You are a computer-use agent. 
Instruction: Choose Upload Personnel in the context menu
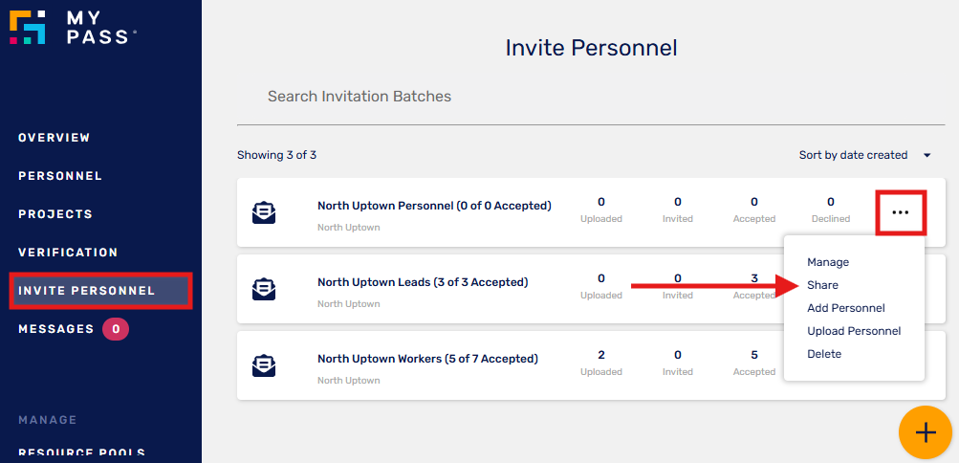[854, 331]
